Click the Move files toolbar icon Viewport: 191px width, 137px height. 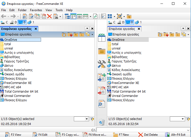point(43,16)
